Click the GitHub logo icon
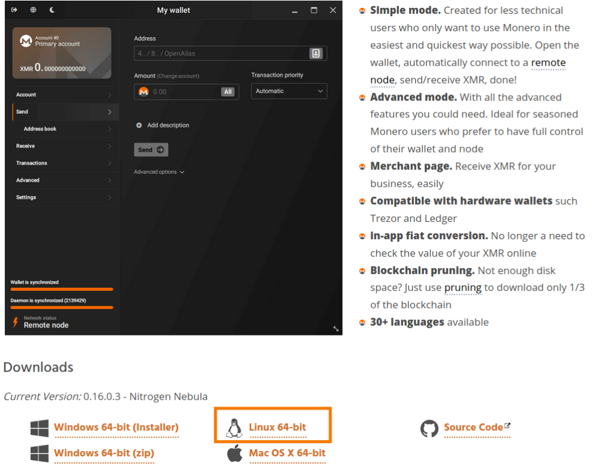The width and height of the screenshot is (616, 475). point(429,428)
